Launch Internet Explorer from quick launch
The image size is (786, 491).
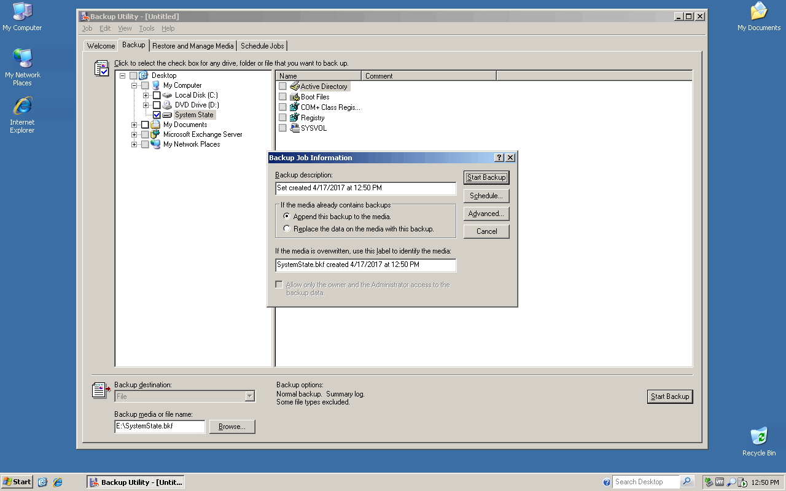tap(58, 482)
